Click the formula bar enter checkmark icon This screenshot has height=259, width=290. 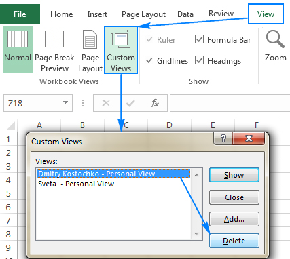coord(130,103)
